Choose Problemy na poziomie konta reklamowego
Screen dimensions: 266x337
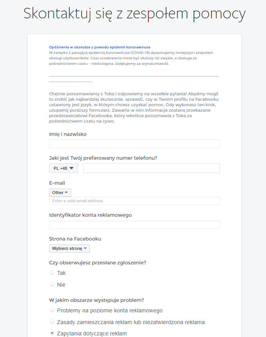(52, 310)
